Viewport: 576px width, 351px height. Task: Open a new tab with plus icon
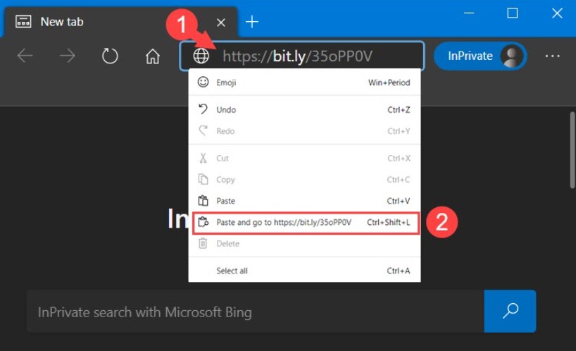(x=252, y=22)
